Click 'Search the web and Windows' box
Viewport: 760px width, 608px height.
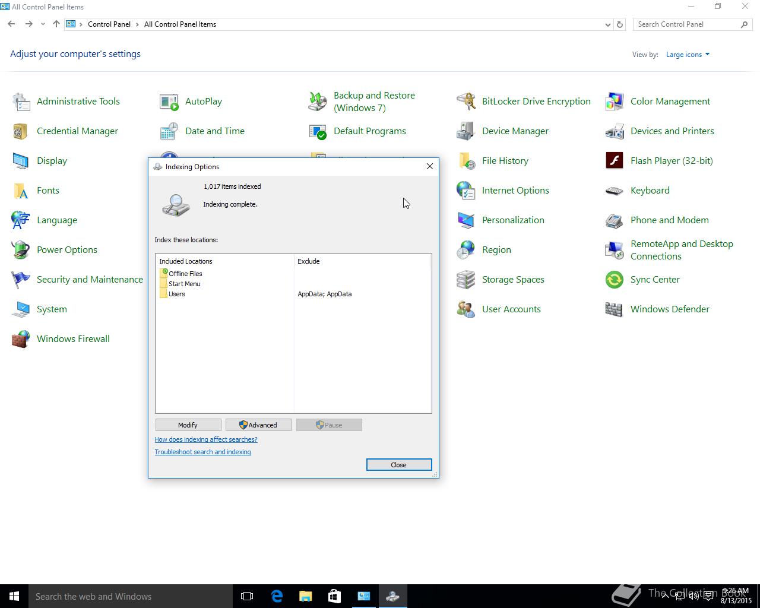coord(131,596)
